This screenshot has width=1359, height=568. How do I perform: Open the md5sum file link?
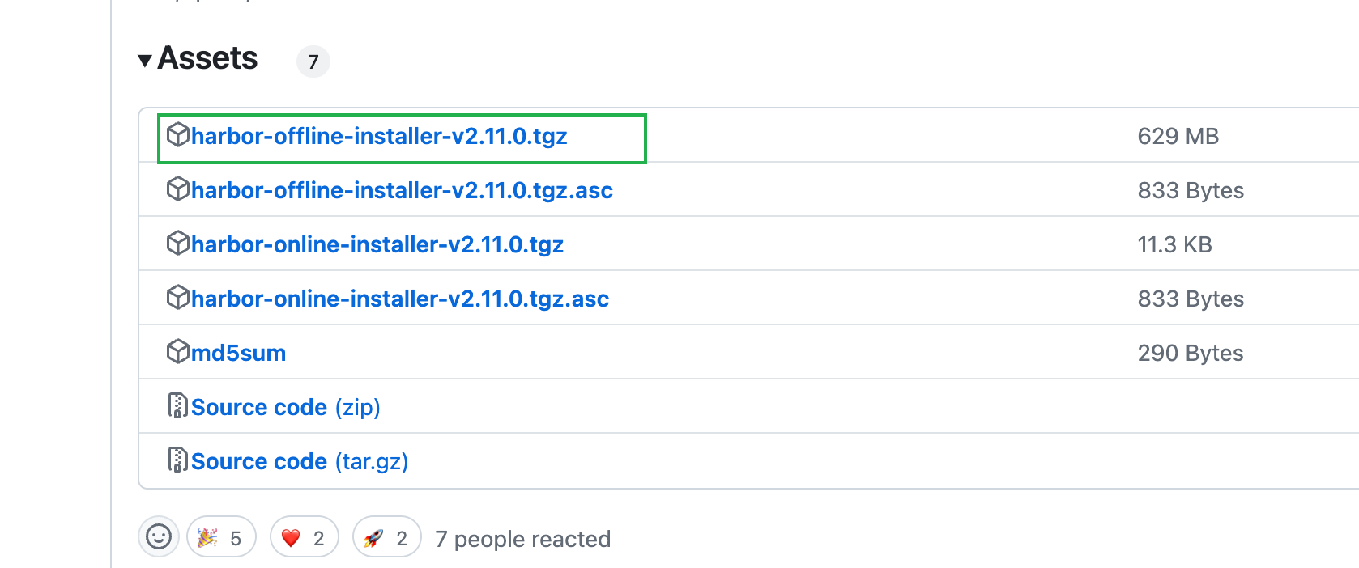[238, 353]
